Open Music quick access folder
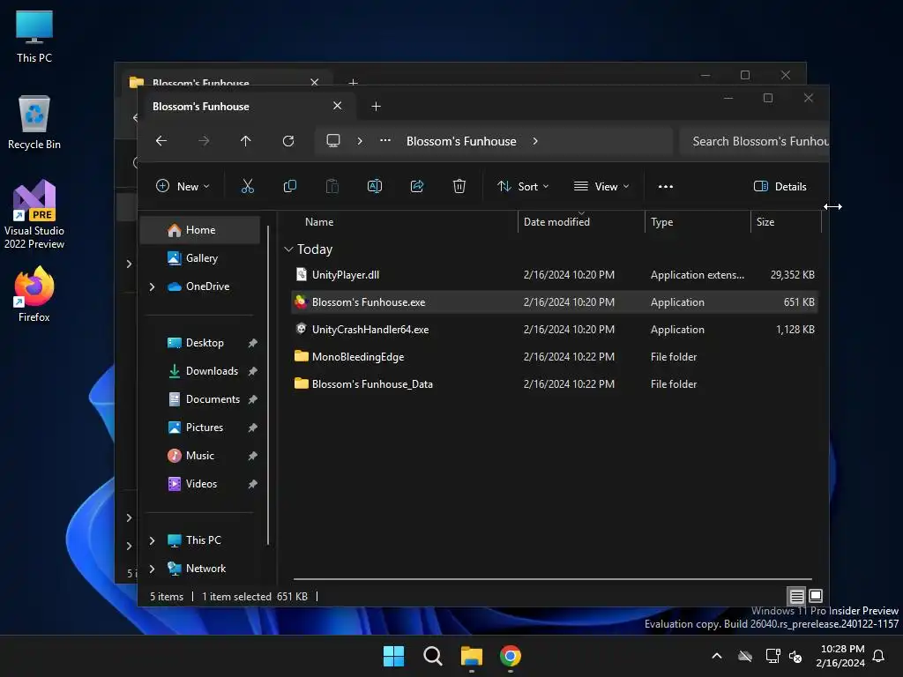Viewport: 903px width, 677px height. [x=200, y=456]
